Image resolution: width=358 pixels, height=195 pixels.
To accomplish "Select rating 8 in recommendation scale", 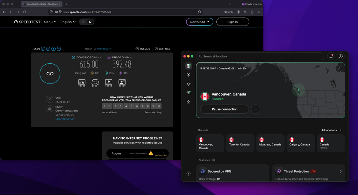I will [148, 106].
